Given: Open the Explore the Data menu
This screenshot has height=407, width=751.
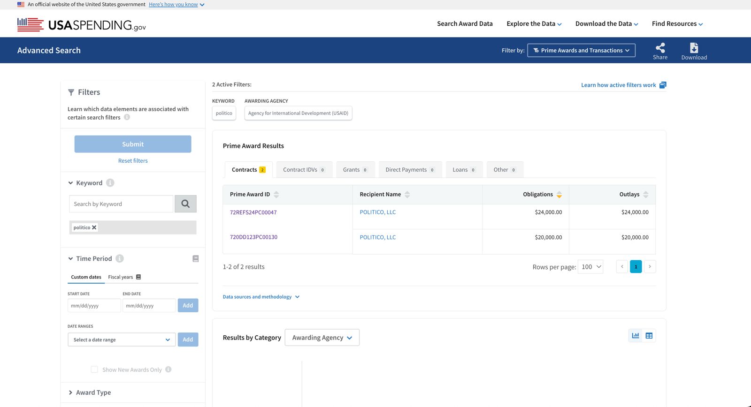Looking at the screenshot, I should (x=534, y=24).
